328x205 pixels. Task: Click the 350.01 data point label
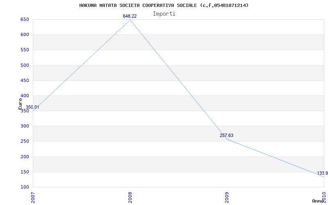(x=32, y=107)
